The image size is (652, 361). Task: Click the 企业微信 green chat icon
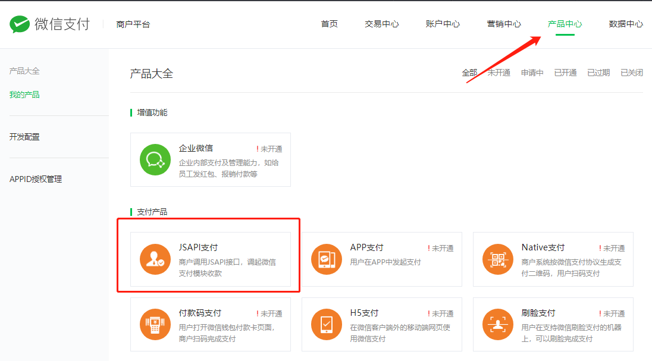click(155, 160)
